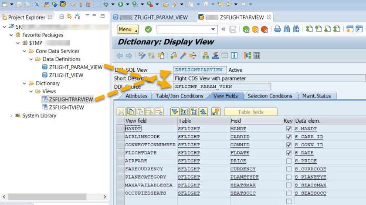The image size is (366, 205).
Task: Click the yellow Menu button
Action: (128, 30)
